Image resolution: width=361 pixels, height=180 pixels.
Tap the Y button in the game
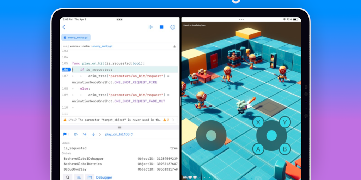285,122
